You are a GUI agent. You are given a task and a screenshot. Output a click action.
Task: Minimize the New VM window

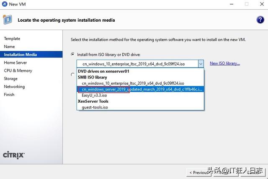pyautogui.click(x=232, y=4)
